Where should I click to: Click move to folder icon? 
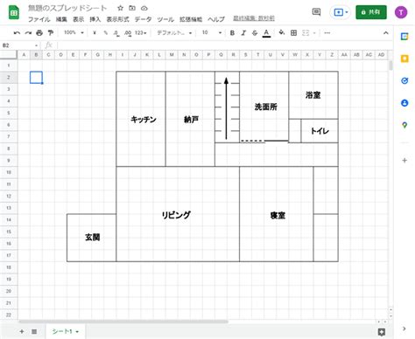coord(132,8)
